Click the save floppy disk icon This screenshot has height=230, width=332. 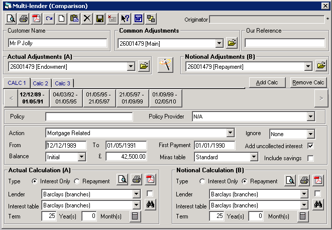(x=100, y=19)
